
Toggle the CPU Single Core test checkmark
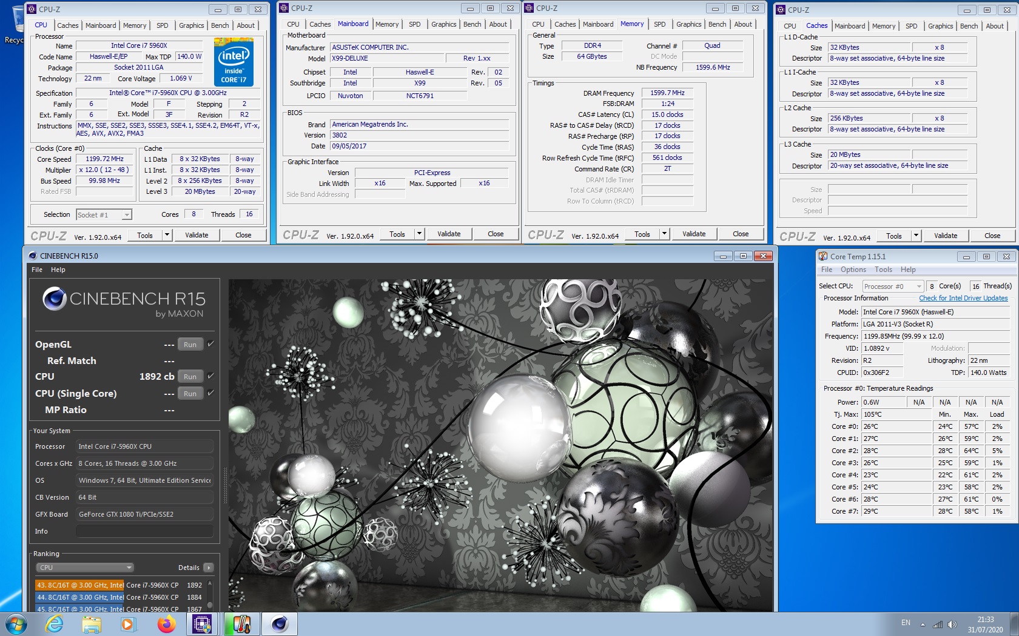pos(210,393)
